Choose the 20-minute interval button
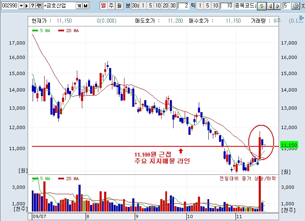This screenshot has width=305, height=221. click(x=164, y=6)
